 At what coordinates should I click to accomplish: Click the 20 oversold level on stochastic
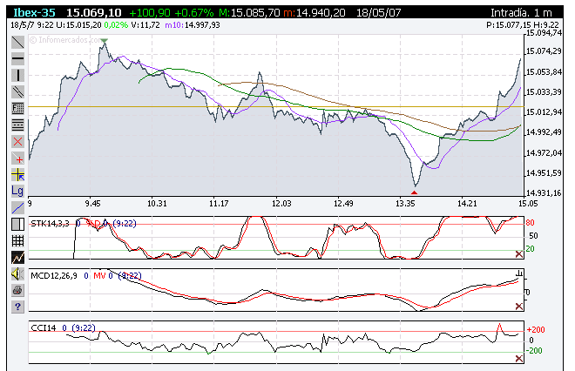(530, 249)
